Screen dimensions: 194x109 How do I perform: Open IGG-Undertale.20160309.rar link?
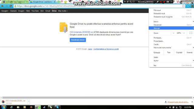click(x=81, y=32)
